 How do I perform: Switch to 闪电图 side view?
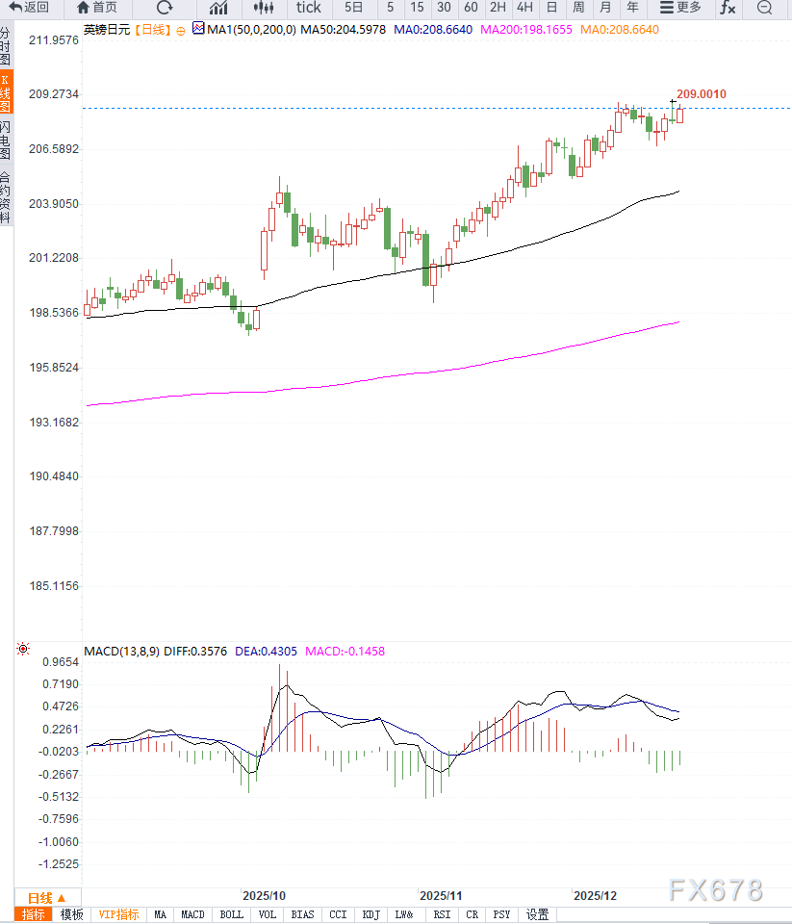tap(6, 141)
